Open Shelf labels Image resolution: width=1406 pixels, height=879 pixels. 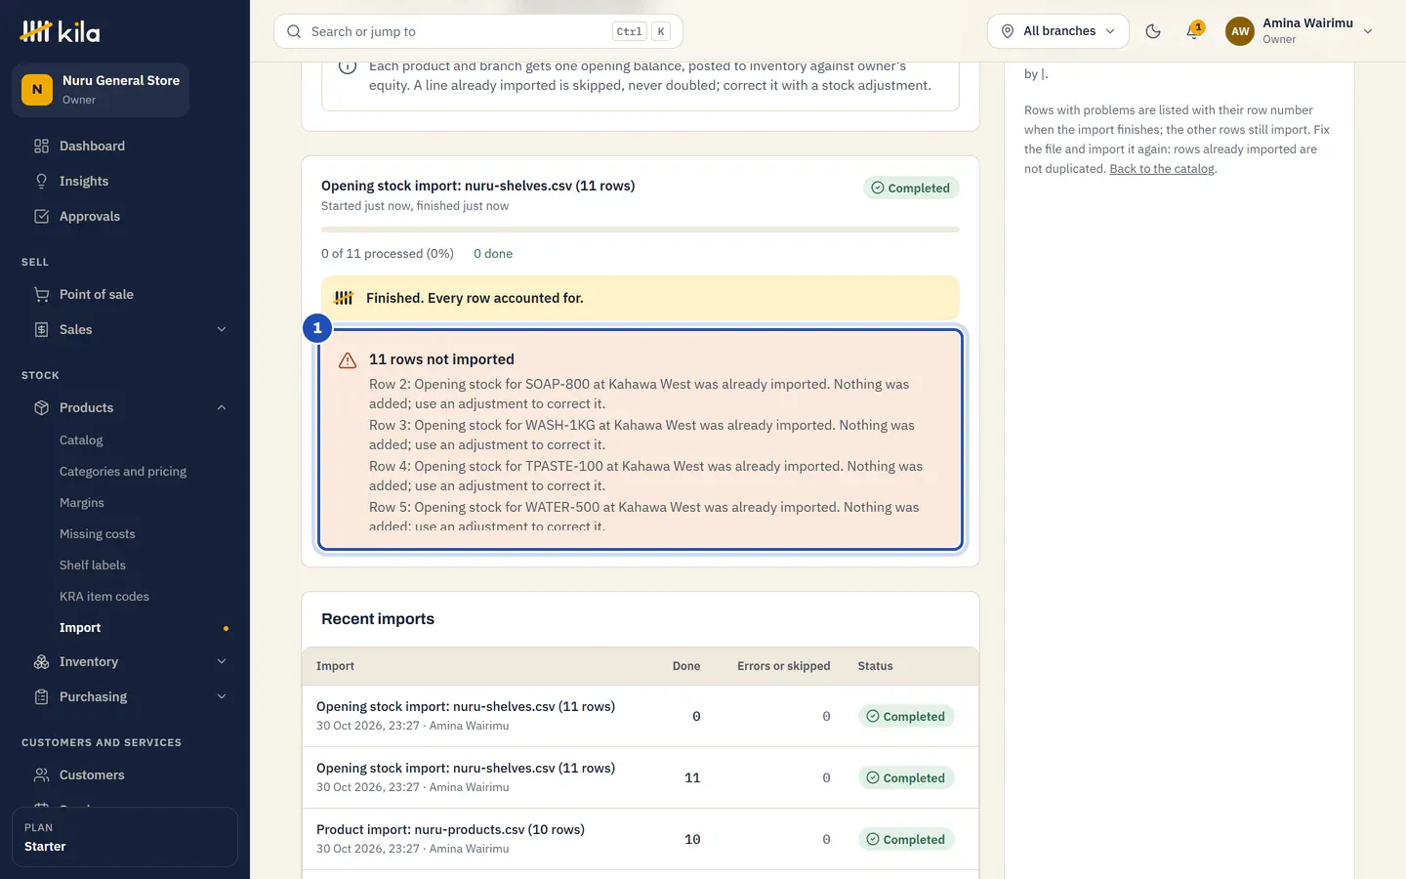point(93,565)
